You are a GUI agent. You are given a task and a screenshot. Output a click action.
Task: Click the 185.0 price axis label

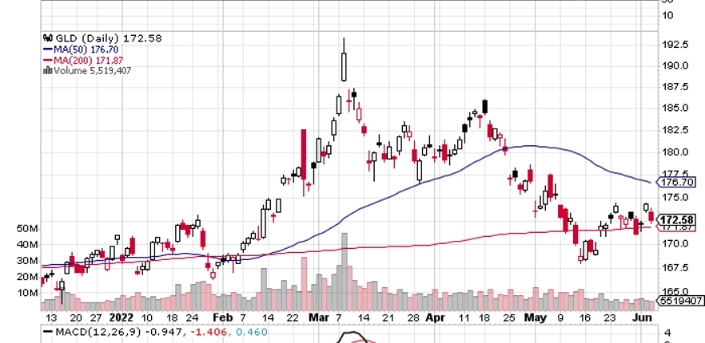[675, 108]
